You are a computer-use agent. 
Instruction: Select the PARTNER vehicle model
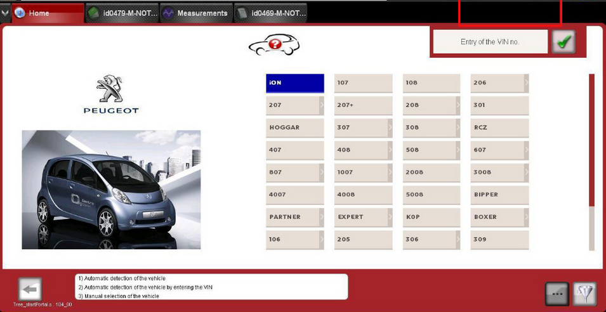tap(295, 218)
